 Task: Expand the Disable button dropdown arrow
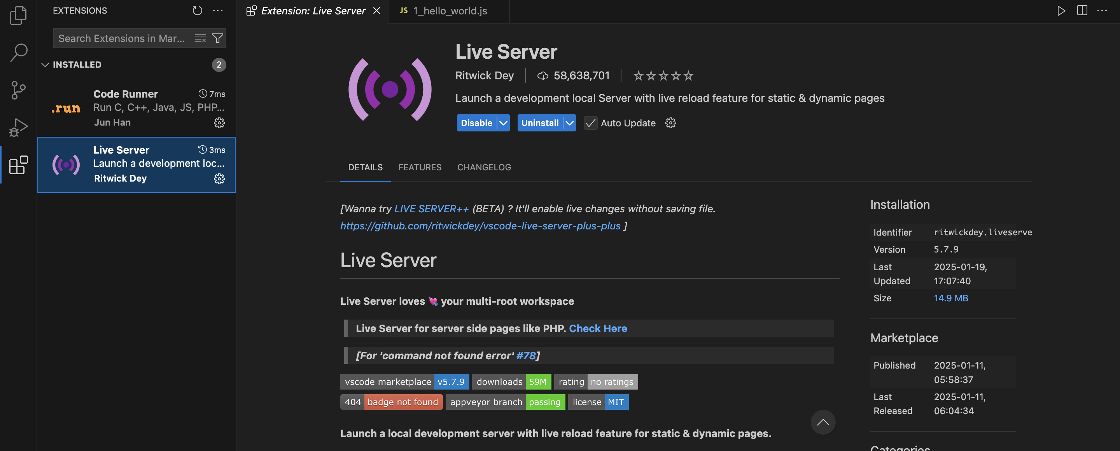pos(503,123)
